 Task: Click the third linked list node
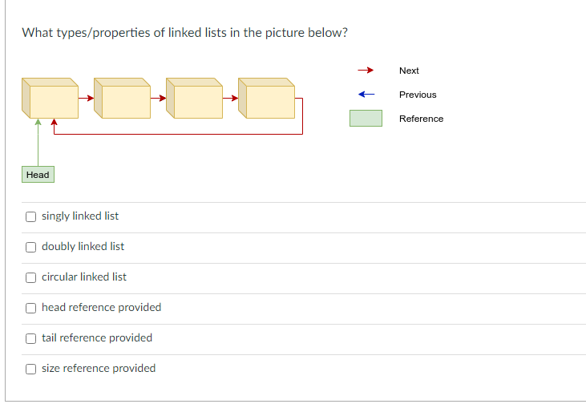click(x=194, y=99)
